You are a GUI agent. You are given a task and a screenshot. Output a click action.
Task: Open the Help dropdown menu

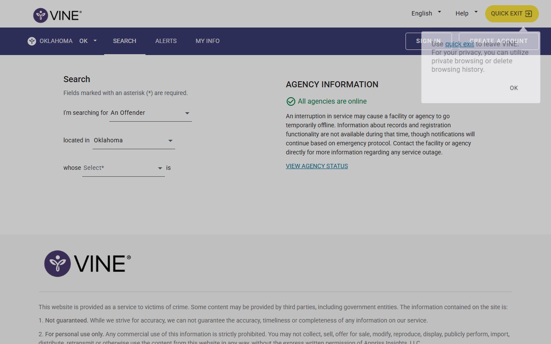(466, 13)
